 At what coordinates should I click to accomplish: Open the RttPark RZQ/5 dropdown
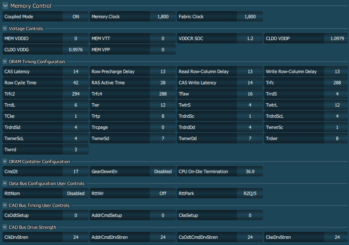click(x=250, y=193)
